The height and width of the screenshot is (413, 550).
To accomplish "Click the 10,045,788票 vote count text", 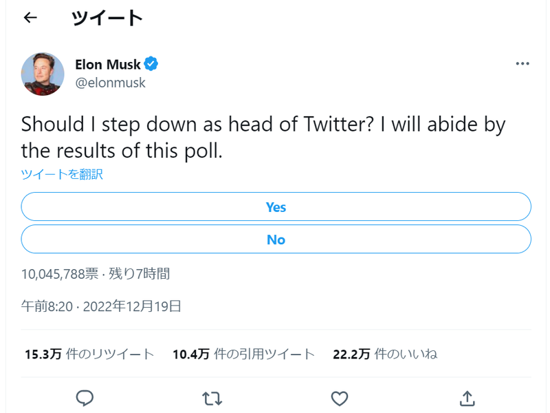I will [60, 274].
